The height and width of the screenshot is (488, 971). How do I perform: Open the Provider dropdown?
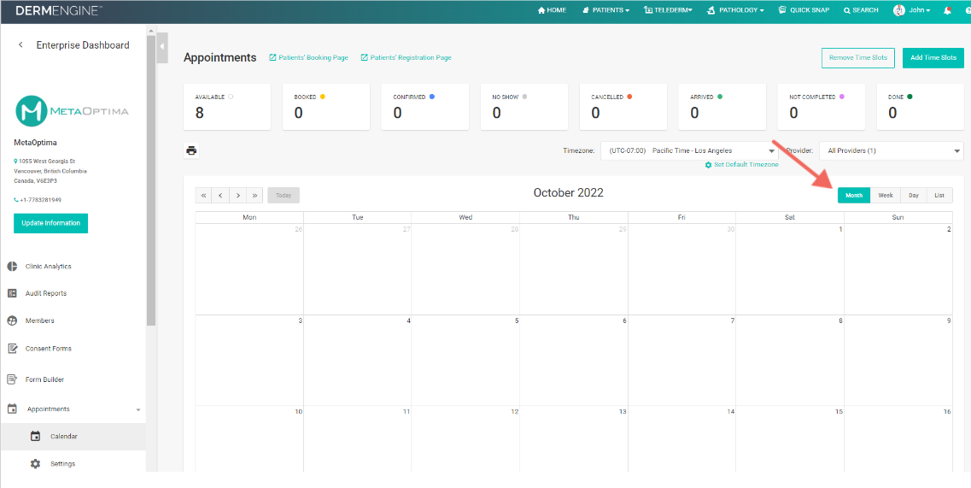891,150
